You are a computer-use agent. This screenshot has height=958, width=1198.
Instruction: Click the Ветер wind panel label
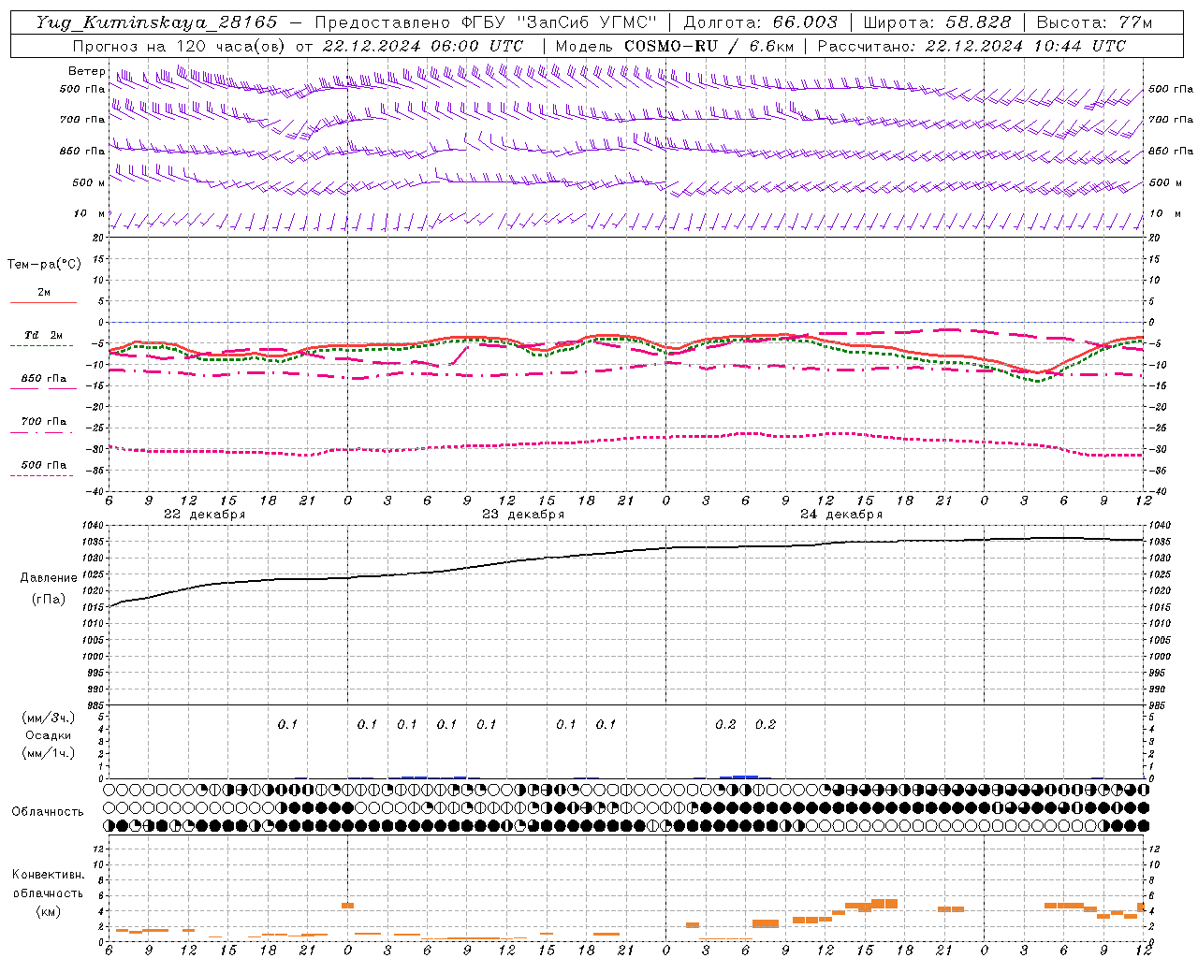(x=86, y=71)
